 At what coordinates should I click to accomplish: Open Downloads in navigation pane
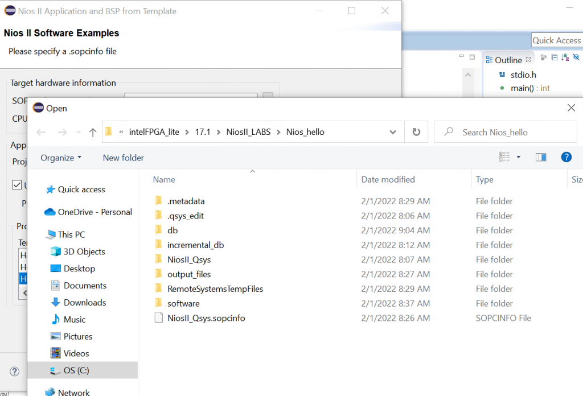pos(84,302)
